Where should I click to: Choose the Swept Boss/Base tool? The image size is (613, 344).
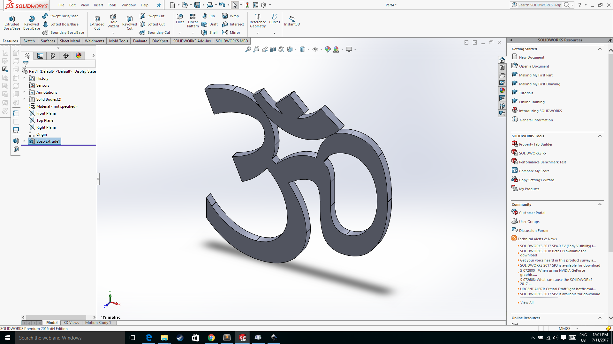(x=60, y=16)
